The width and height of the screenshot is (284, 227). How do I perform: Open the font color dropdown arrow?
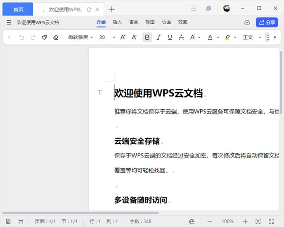click(218, 37)
